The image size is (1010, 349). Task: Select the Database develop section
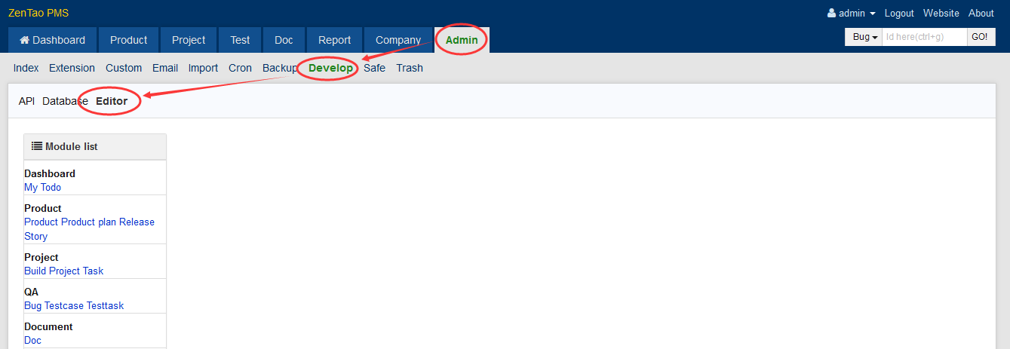pos(64,101)
